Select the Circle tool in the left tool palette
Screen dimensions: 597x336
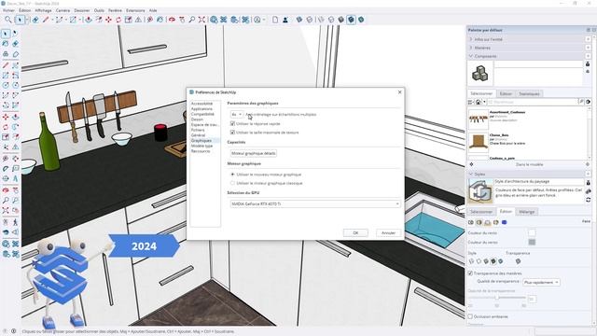click(6, 85)
